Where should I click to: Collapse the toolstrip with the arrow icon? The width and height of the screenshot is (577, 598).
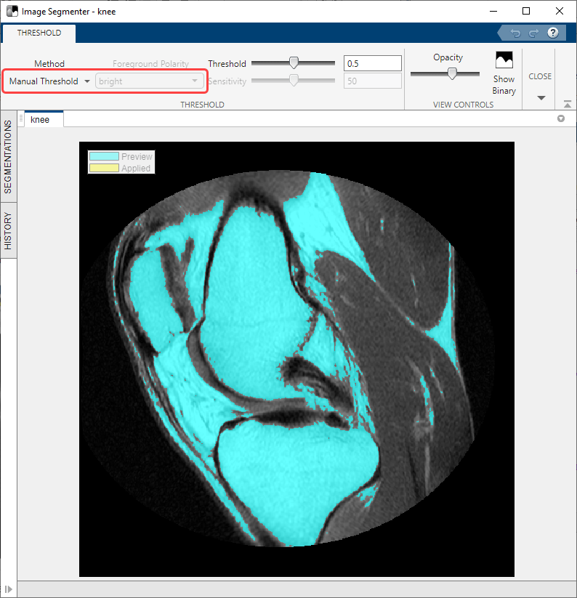(567, 104)
